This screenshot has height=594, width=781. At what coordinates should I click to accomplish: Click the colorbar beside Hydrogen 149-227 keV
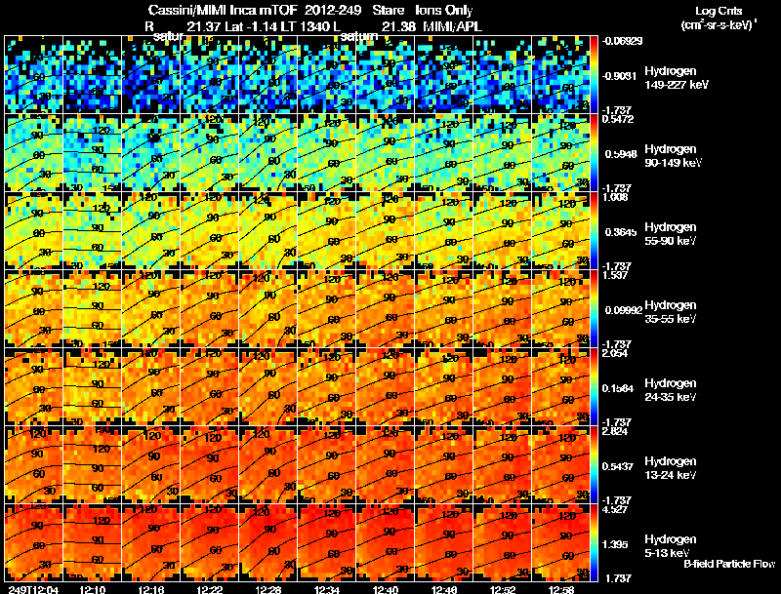[x=594, y=75]
